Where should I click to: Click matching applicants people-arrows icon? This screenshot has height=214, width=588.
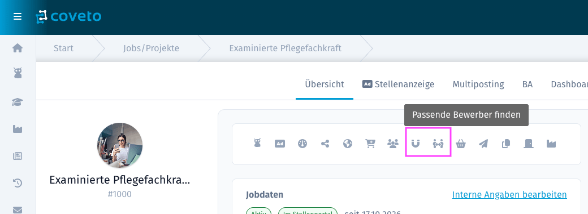click(438, 144)
